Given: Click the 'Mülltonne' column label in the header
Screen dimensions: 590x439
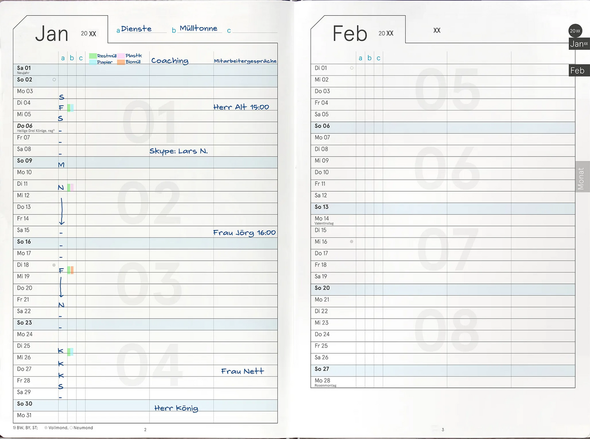Looking at the screenshot, I should (198, 28).
